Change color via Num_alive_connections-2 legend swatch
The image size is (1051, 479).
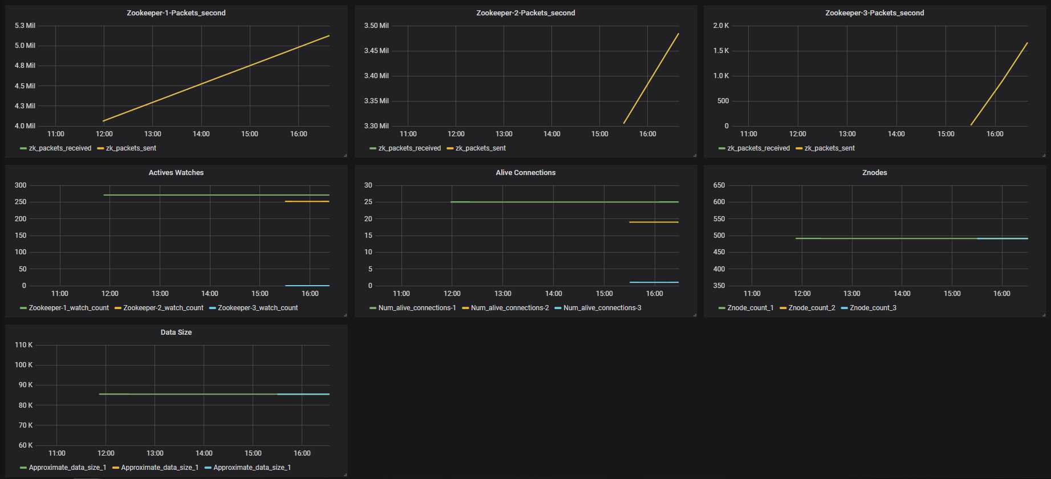[465, 308]
